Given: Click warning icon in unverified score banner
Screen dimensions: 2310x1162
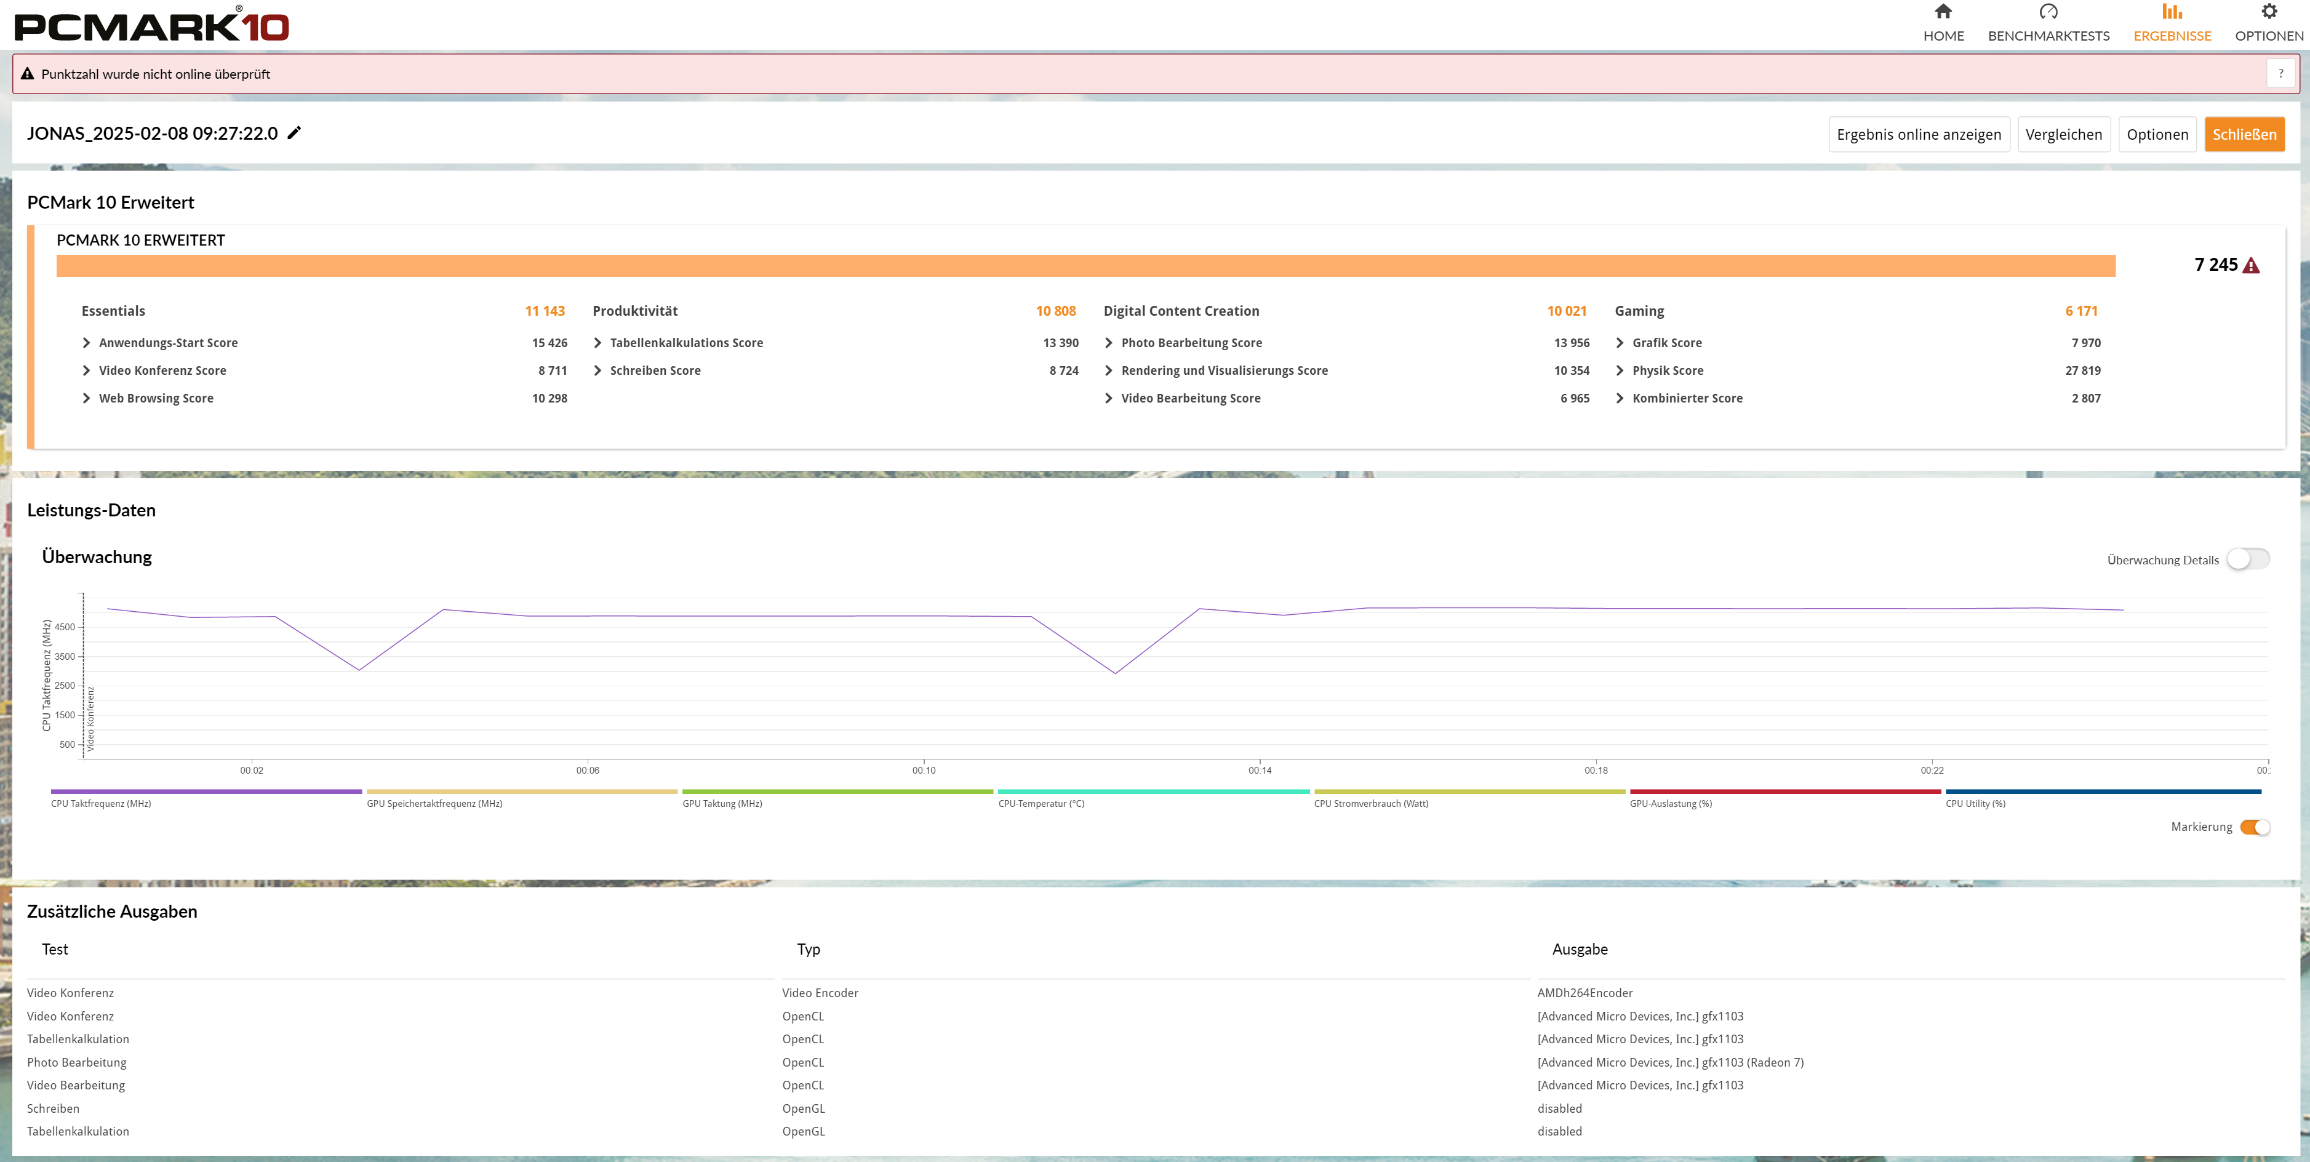Looking at the screenshot, I should tap(28, 74).
